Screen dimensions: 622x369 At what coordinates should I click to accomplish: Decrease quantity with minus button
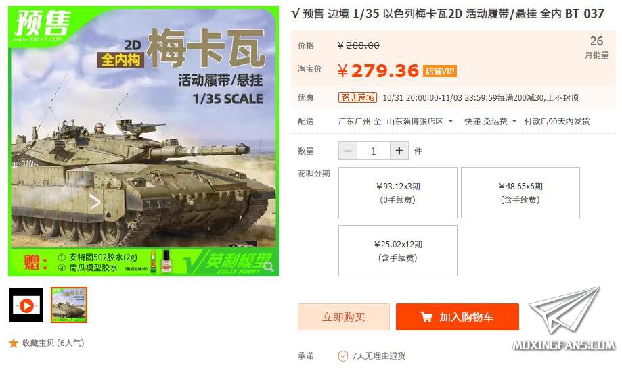pos(348,151)
